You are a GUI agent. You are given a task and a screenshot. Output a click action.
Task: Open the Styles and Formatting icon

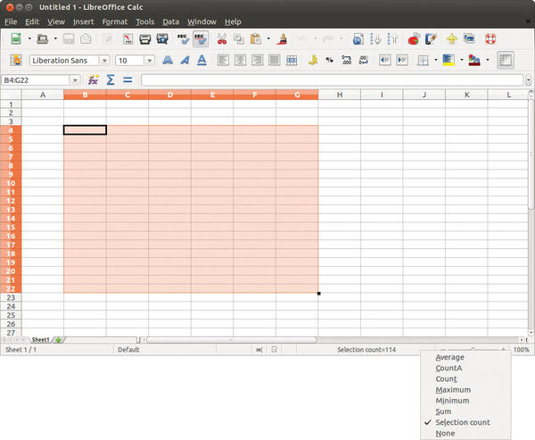(16, 60)
